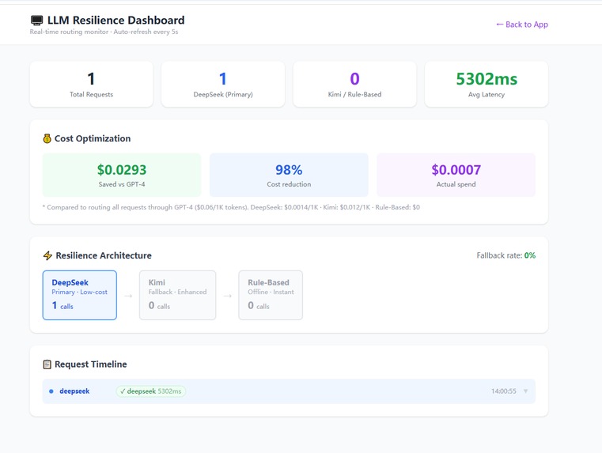The image size is (602, 453).
Task: Click the clipboard Request Timeline icon
Action: (47, 364)
